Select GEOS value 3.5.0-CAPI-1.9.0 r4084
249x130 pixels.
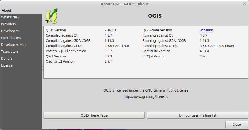(217, 46)
